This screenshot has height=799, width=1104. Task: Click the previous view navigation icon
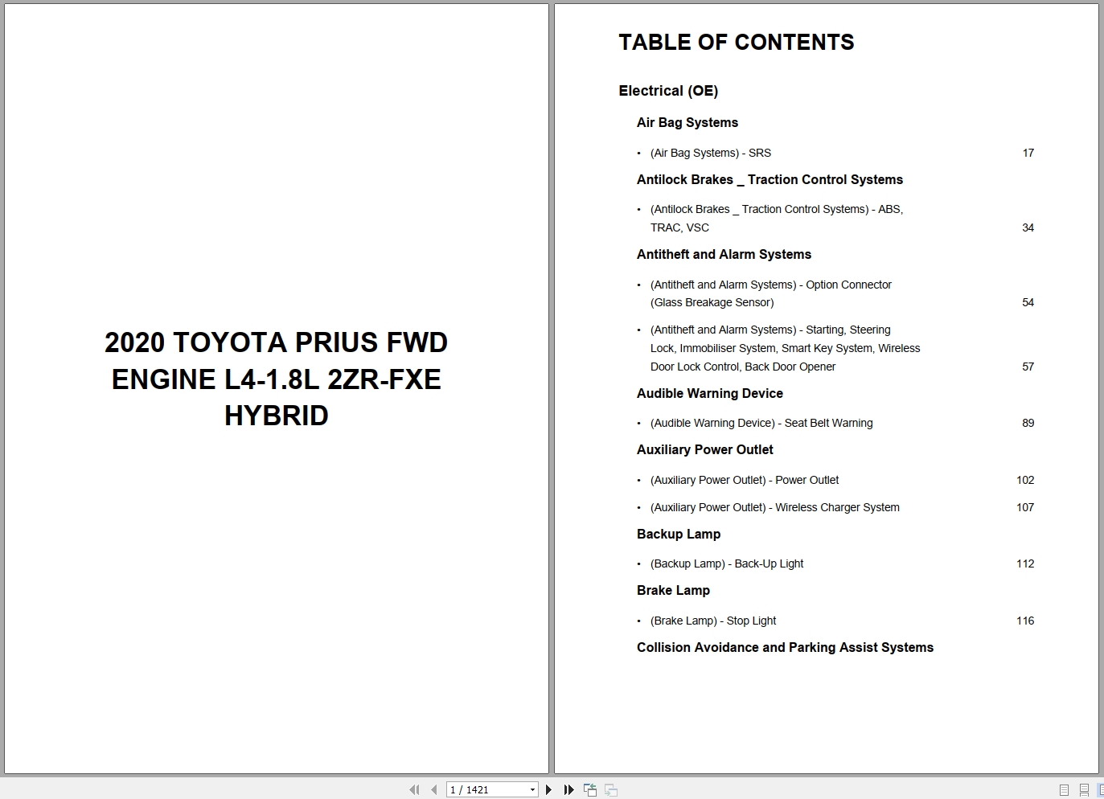590,789
